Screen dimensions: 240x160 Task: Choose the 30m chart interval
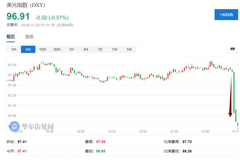[57, 49]
